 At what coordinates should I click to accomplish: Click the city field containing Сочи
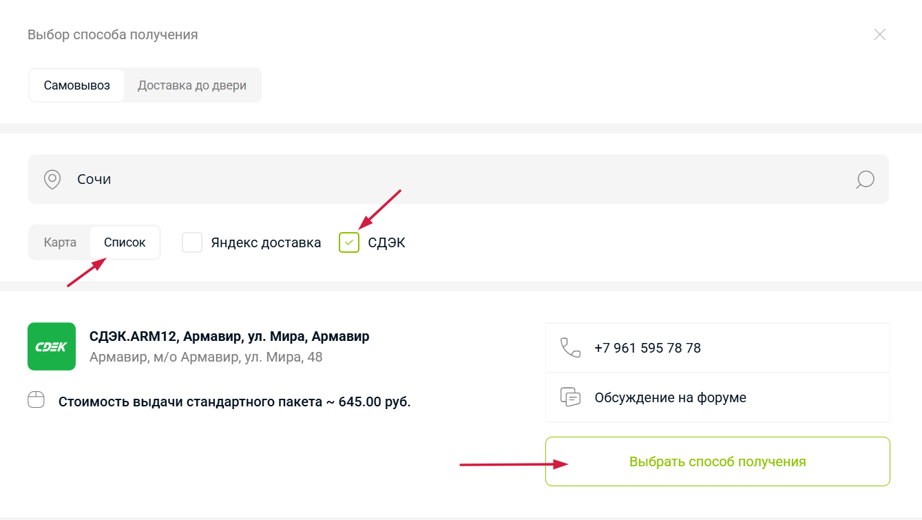454,179
